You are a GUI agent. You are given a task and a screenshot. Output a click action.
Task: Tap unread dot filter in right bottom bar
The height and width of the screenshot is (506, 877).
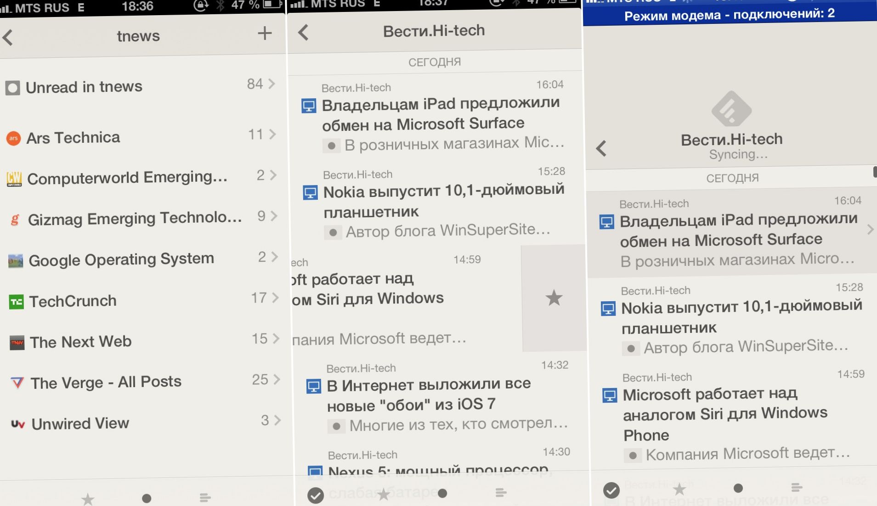click(x=738, y=488)
